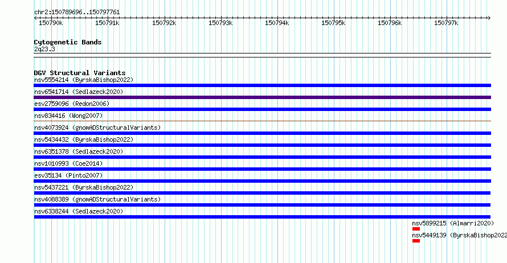
Task: Click the blue bar under nsv5434432
Action: point(262,145)
